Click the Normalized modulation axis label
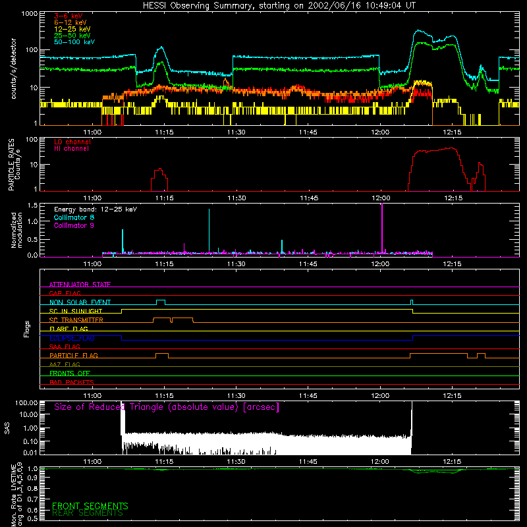Image resolution: width=527 pixels, height=527 pixels. pos(16,230)
